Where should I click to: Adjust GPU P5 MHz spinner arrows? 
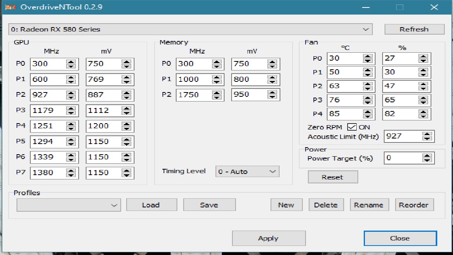pos(71,142)
